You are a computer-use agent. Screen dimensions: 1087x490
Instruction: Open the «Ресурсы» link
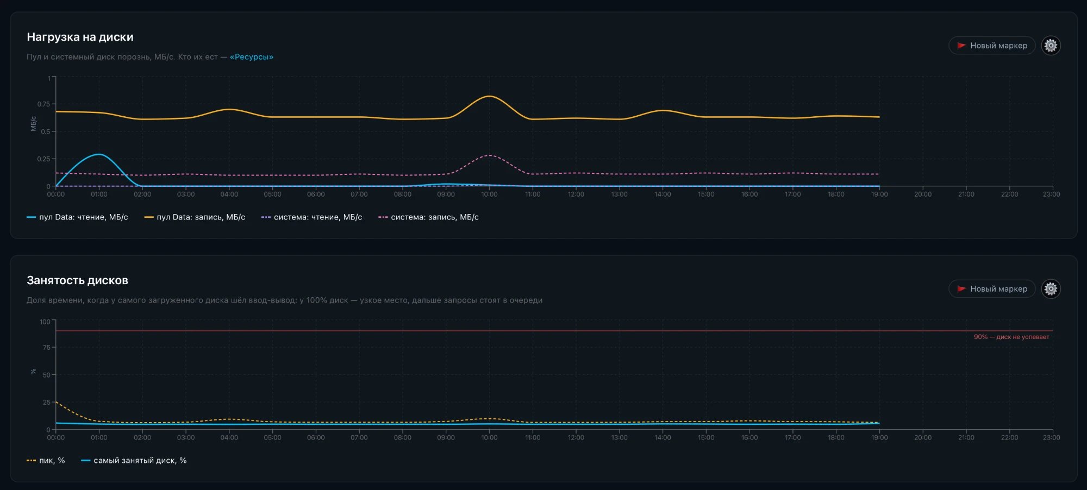click(x=252, y=57)
